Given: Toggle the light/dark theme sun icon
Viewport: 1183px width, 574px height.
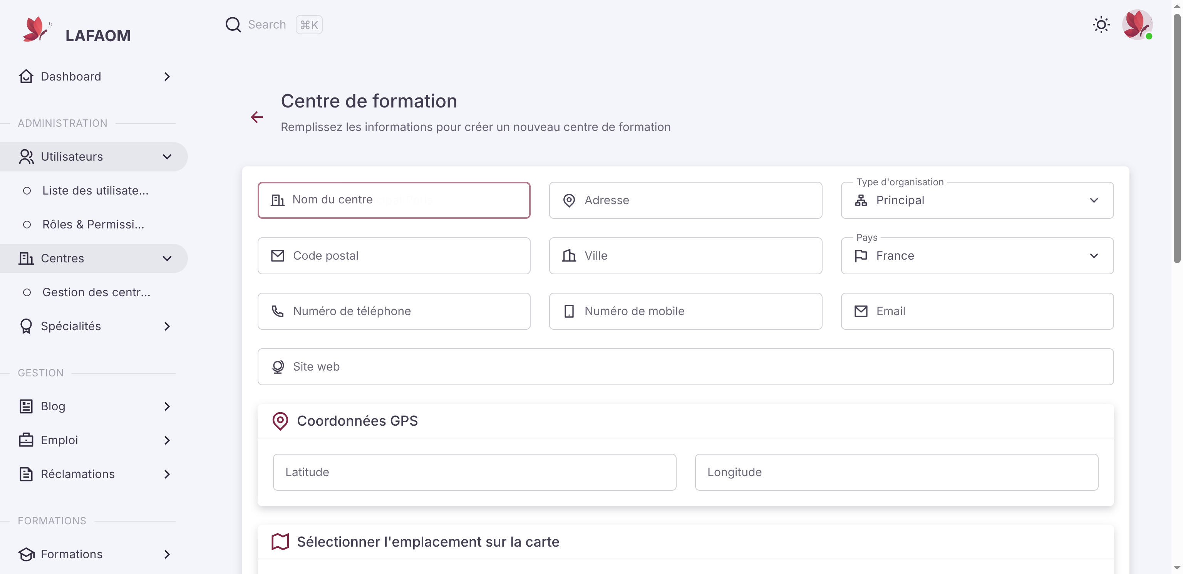Looking at the screenshot, I should pos(1101,25).
